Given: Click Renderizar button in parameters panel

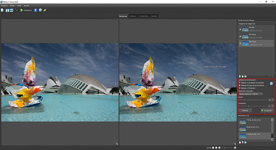Looking at the screenshot, I should click(267, 111).
